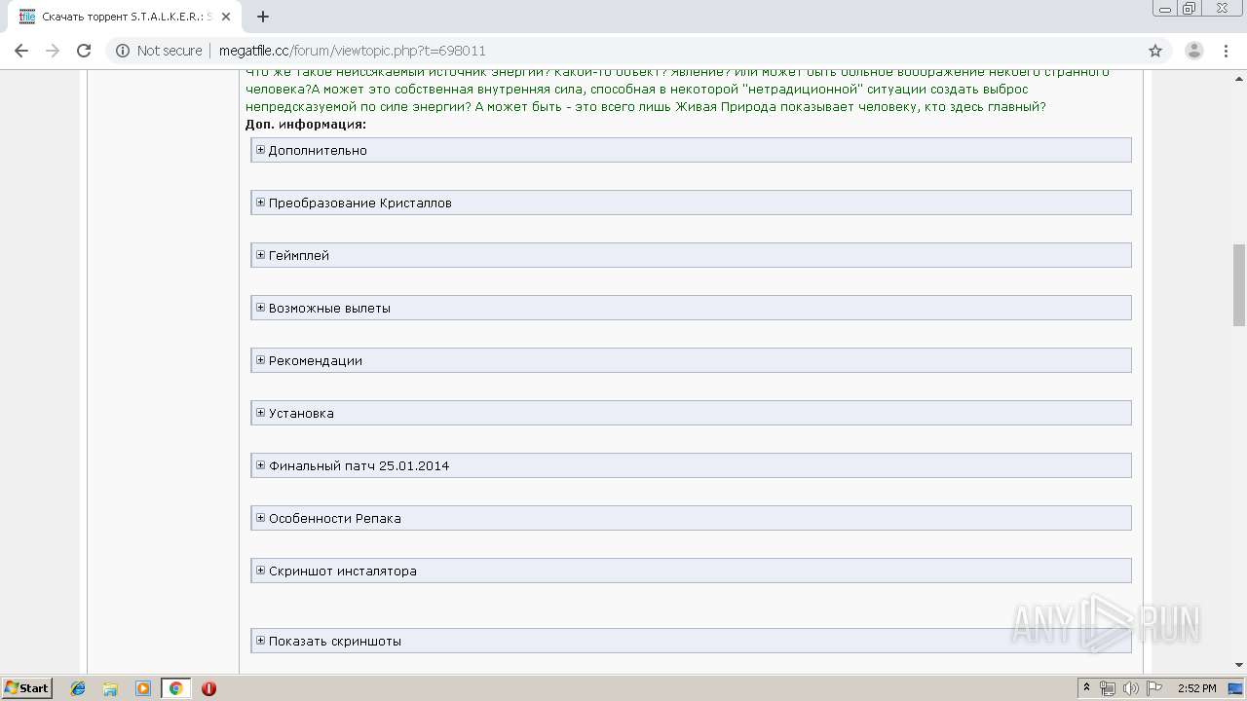Viewport: 1247px width, 701px height.
Task: Expand the Показать скриншоты spoiler
Action: click(x=691, y=641)
